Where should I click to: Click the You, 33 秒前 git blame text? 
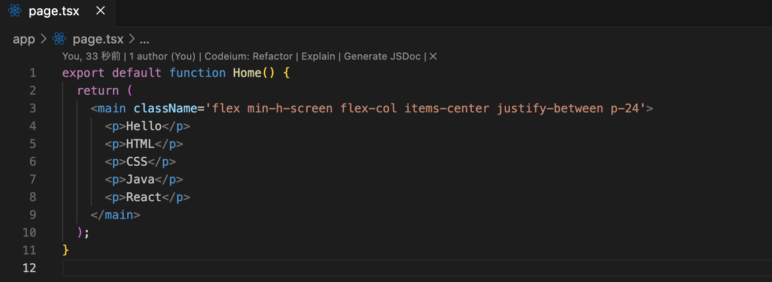coord(91,56)
